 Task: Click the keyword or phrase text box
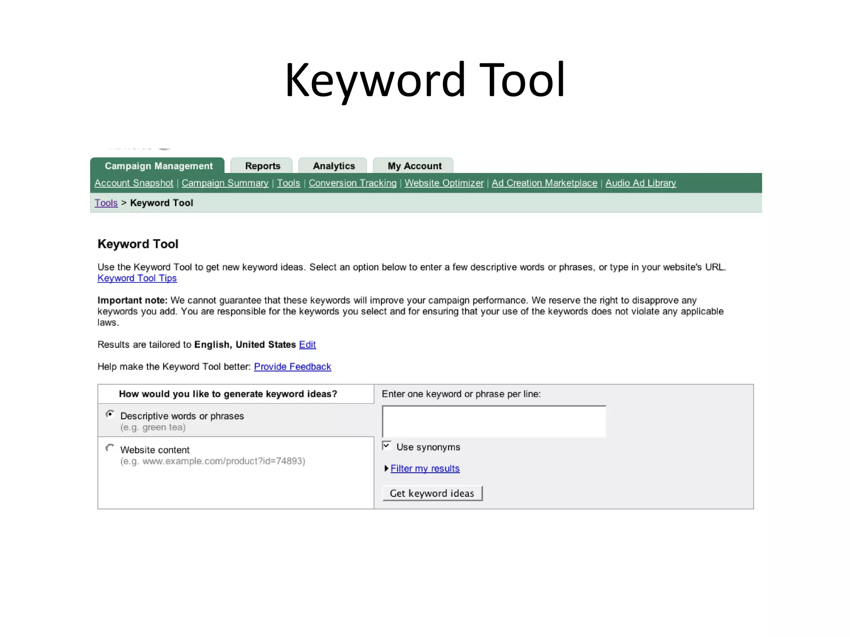coord(494,421)
